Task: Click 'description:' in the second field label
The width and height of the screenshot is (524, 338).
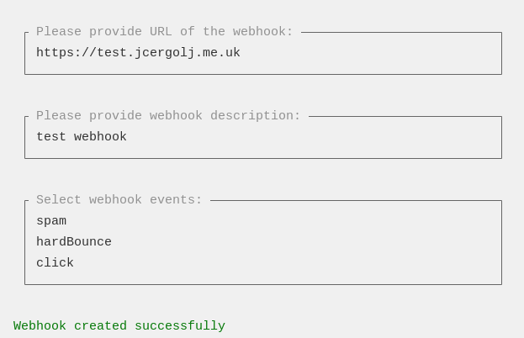Action: pos(256,115)
